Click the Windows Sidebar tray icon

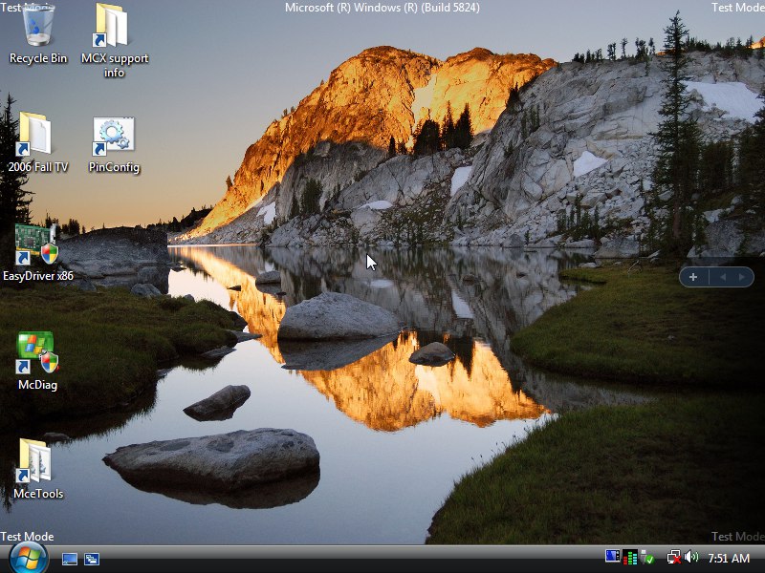pos(612,557)
